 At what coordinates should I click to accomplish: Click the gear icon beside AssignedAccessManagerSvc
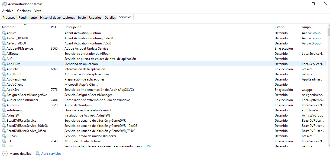point(4,95)
